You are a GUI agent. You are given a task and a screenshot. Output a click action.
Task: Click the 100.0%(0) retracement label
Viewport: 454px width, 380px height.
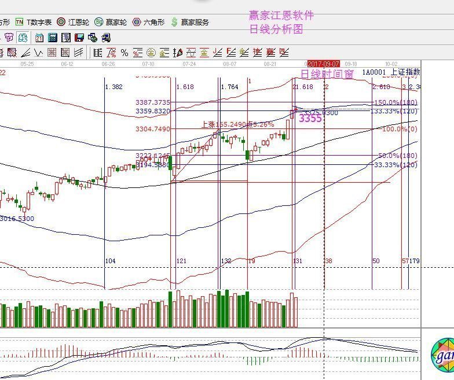coord(400,129)
